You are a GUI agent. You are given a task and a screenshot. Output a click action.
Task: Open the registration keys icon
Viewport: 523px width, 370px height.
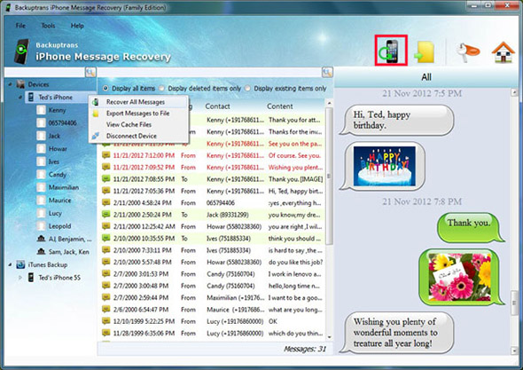point(468,52)
